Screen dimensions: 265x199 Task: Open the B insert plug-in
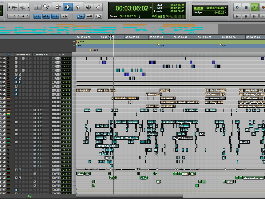click(x=16, y=86)
